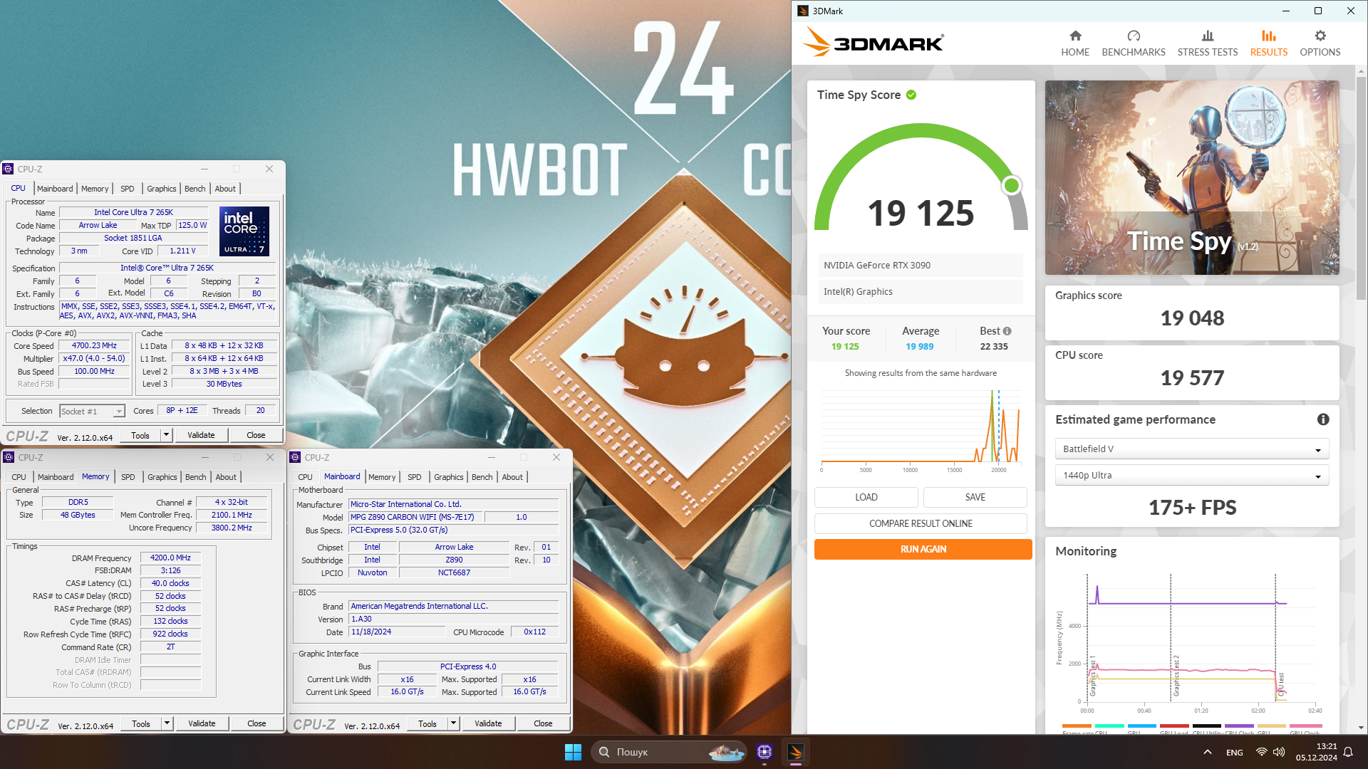
Task: Open Windows Start menu
Action: [573, 752]
